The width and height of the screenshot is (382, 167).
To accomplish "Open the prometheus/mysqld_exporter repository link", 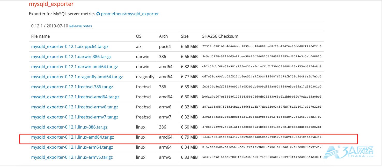I will pyautogui.click(x=130, y=14).
